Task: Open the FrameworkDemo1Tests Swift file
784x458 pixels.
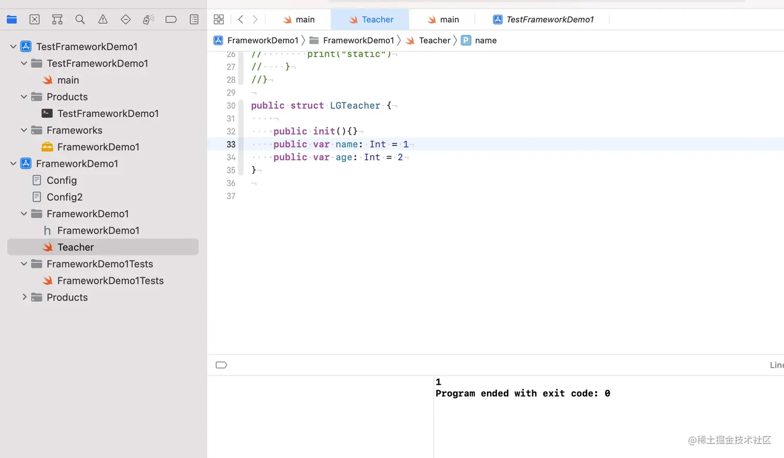Action: (110, 281)
